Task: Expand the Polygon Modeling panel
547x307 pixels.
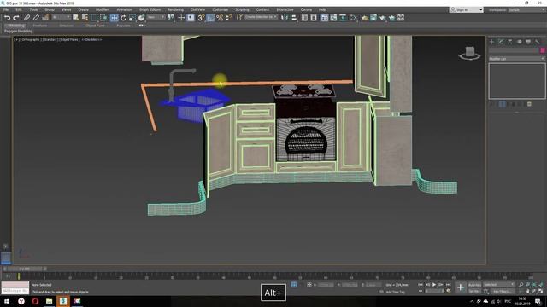Action: pyautogui.click(x=18, y=31)
